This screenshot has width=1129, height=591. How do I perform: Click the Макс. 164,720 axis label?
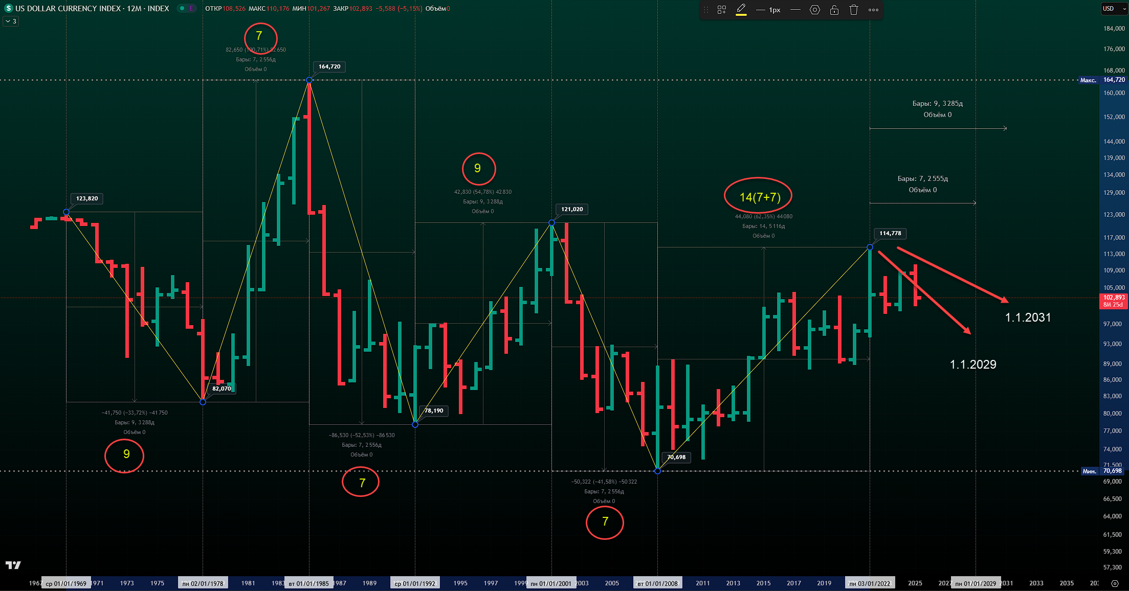point(1102,80)
